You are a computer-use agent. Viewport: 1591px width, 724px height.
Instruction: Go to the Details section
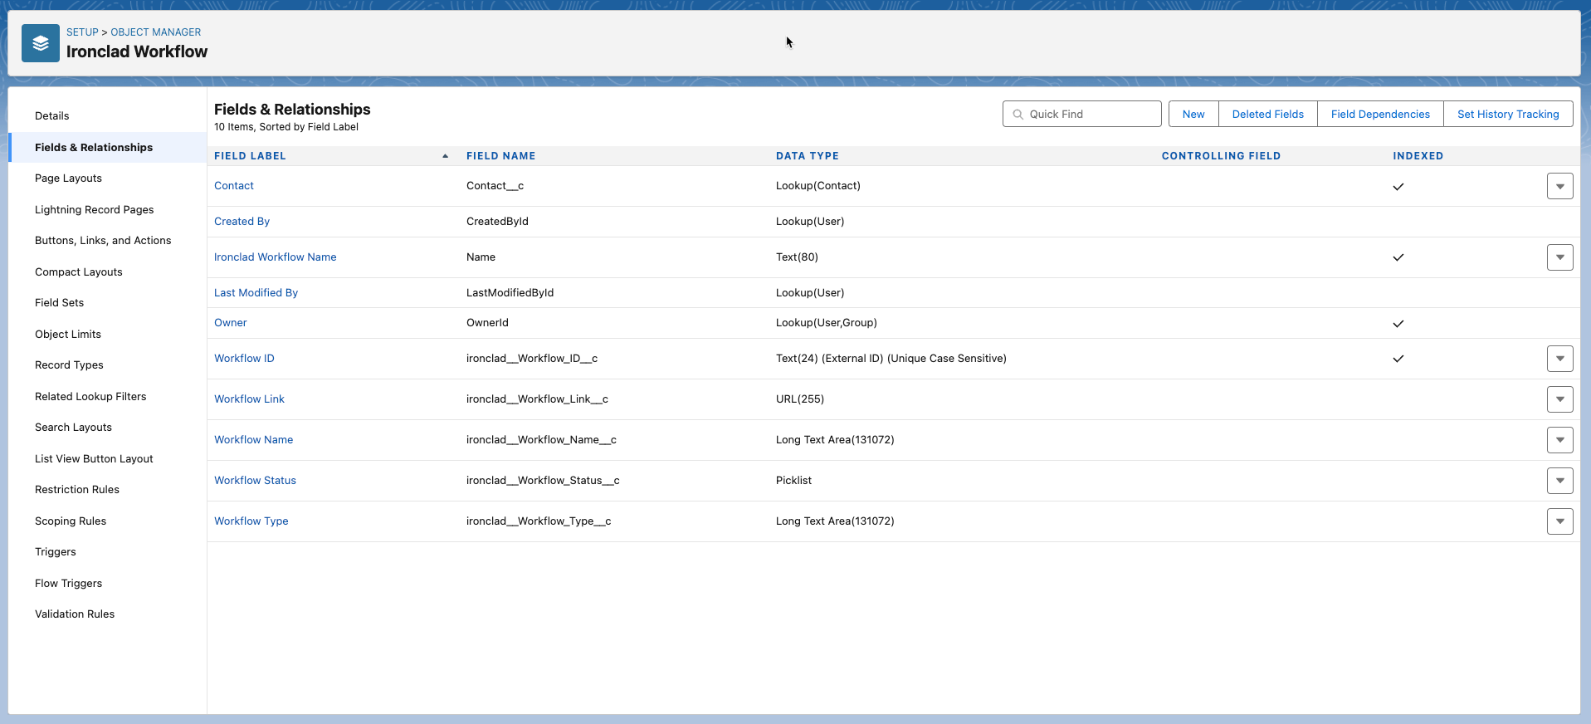click(52, 116)
